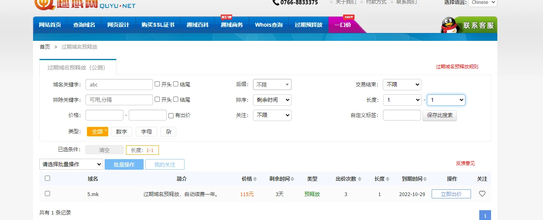Open 购买SSL证书 nav item
543x220 pixels.
(158, 25)
